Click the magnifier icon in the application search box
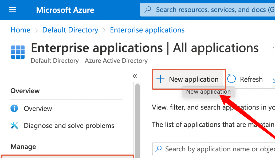This screenshot has width=275, height=158. click(x=159, y=149)
